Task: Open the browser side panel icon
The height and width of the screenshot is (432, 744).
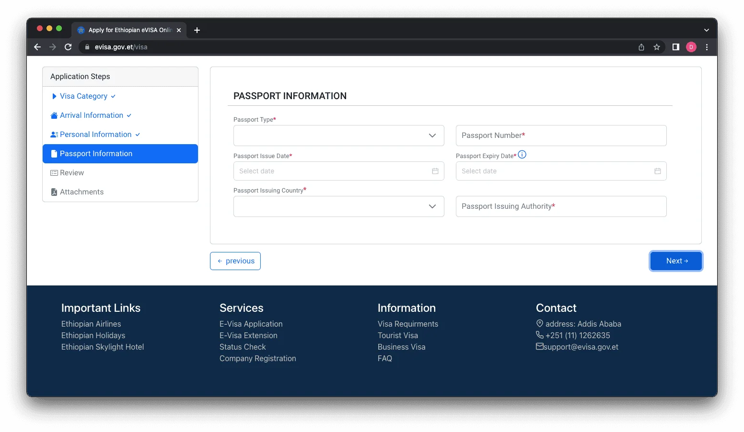Action: click(675, 47)
